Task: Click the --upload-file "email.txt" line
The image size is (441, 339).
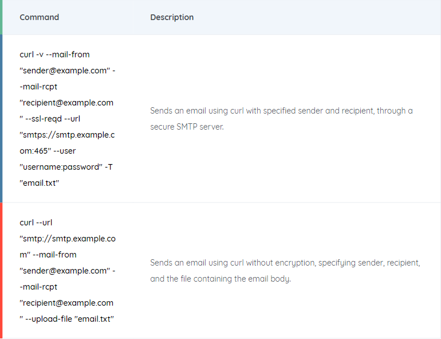Action: coord(66,319)
